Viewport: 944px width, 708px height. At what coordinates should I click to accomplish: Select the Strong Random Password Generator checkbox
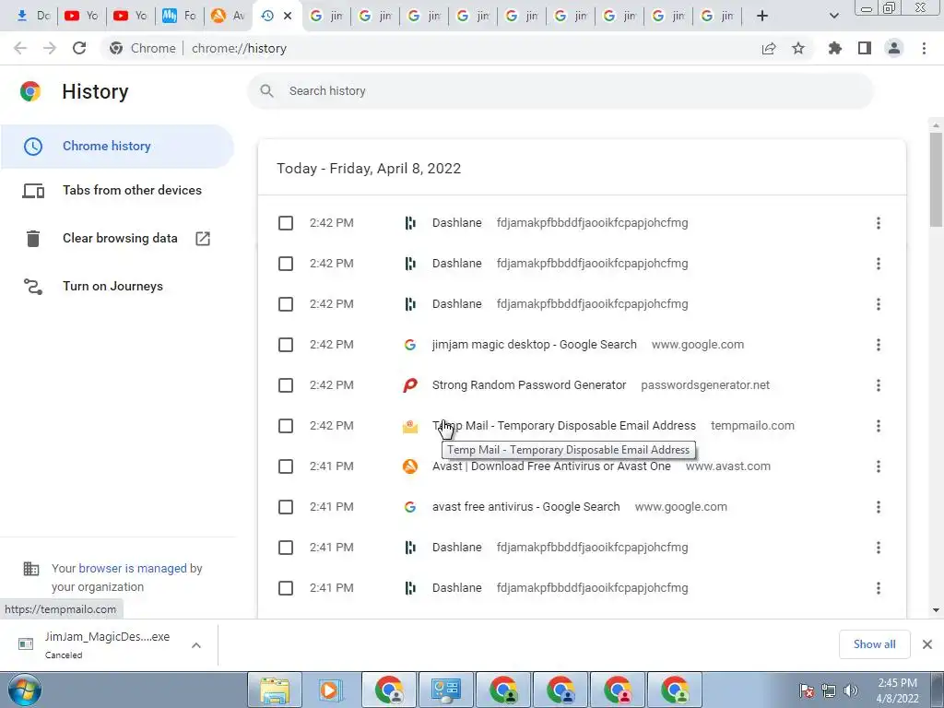(x=286, y=385)
